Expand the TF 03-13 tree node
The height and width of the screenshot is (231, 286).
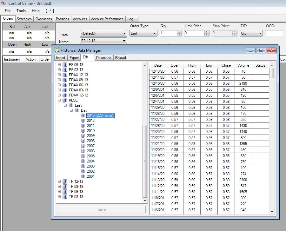click(x=59, y=197)
